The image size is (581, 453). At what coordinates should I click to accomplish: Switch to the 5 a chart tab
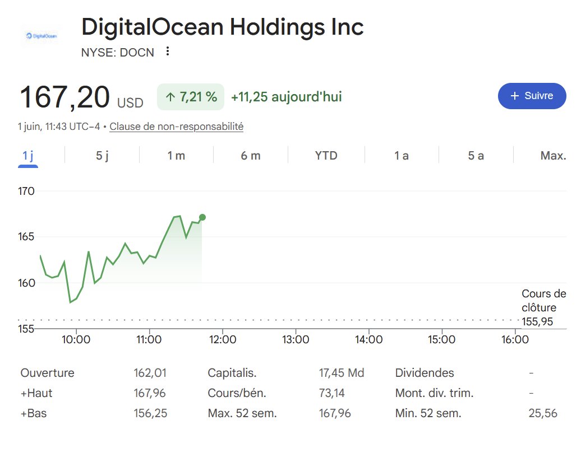(476, 156)
